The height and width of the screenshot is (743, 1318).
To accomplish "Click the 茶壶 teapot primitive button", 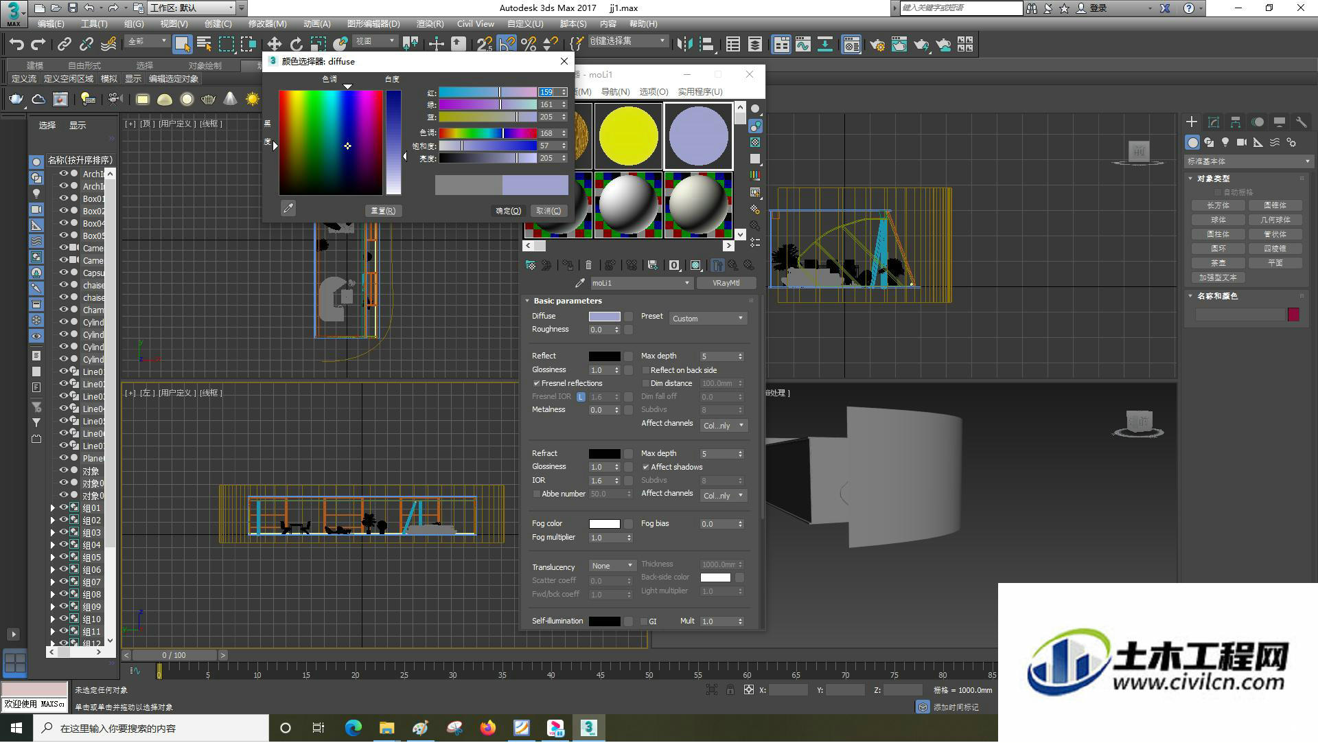I will (1218, 263).
